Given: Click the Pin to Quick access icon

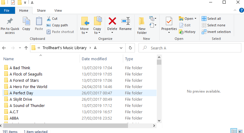Looking at the screenshot, I should tap(10, 21).
